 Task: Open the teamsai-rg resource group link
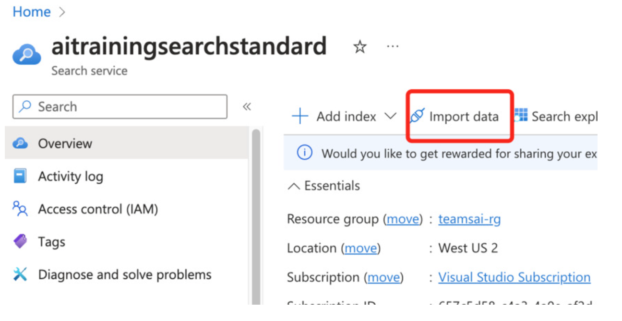[469, 219]
